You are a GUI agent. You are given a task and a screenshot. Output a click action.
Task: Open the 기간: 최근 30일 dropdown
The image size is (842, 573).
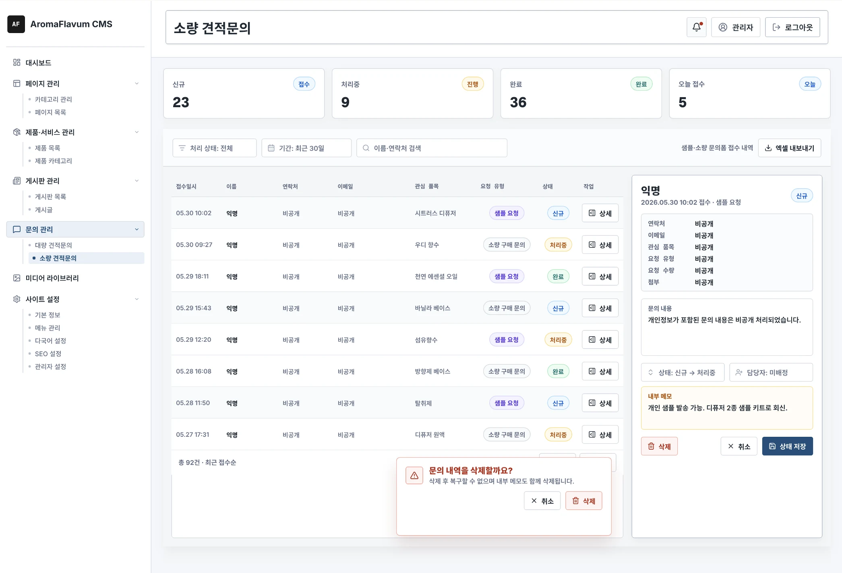[x=306, y=148]
